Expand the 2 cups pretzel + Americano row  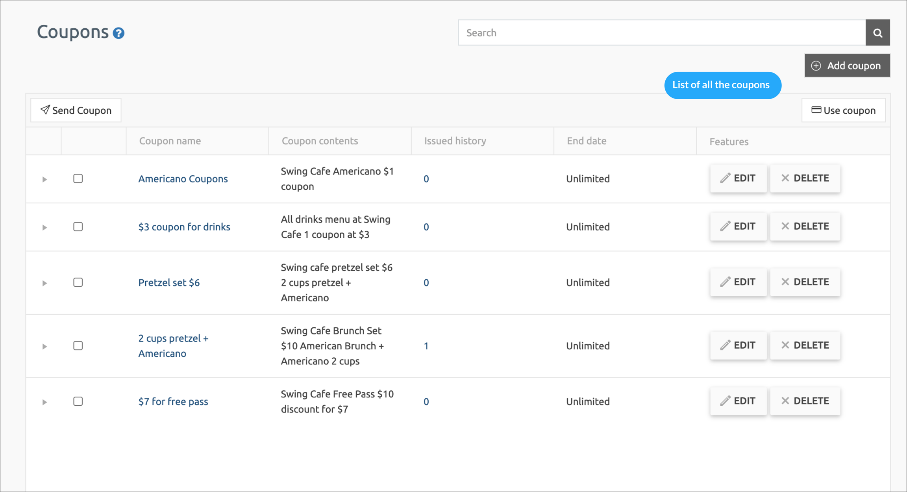[x=44, y=346]
